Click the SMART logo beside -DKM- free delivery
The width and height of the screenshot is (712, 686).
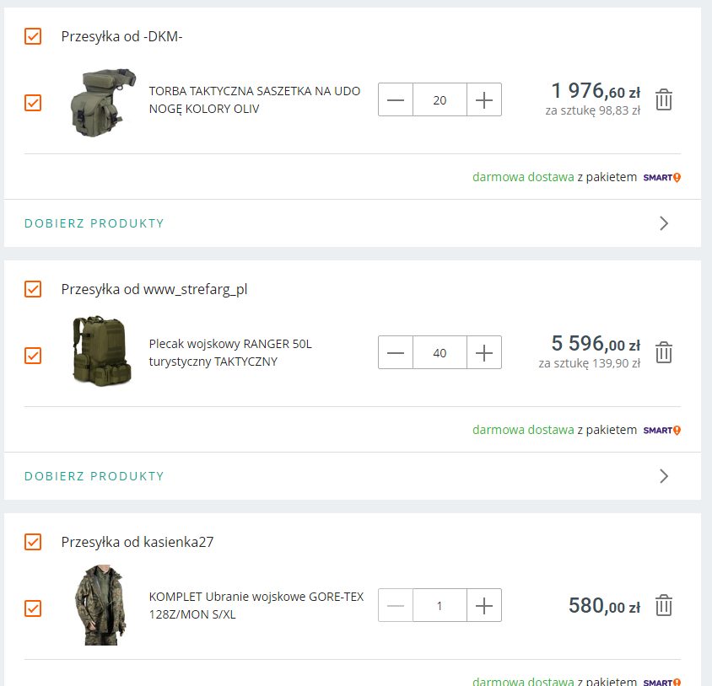pyautogui.click(x=661, y=178)
